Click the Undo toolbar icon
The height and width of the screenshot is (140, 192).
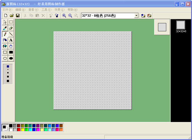(51, 16)
